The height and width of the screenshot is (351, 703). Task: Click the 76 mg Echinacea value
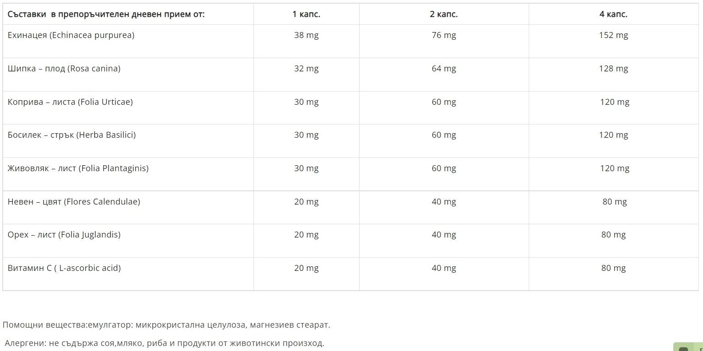pos(444,35)
